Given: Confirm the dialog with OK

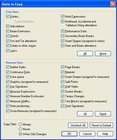Looking at the screenshot, I should coord(69,134).
